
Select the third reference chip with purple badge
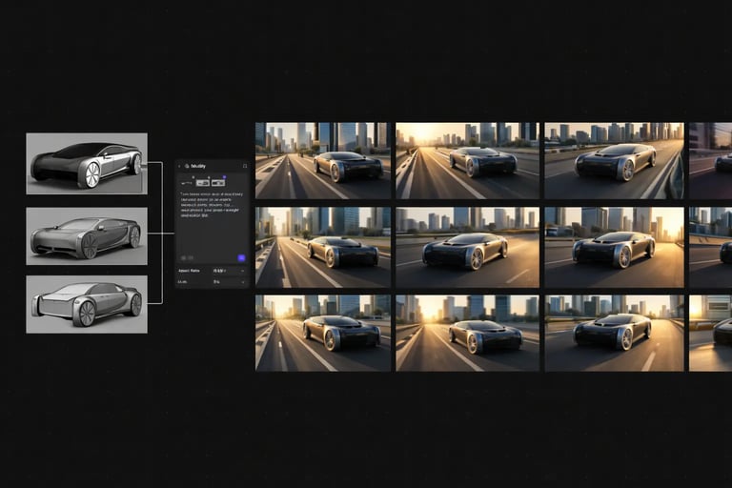(218, 183)
